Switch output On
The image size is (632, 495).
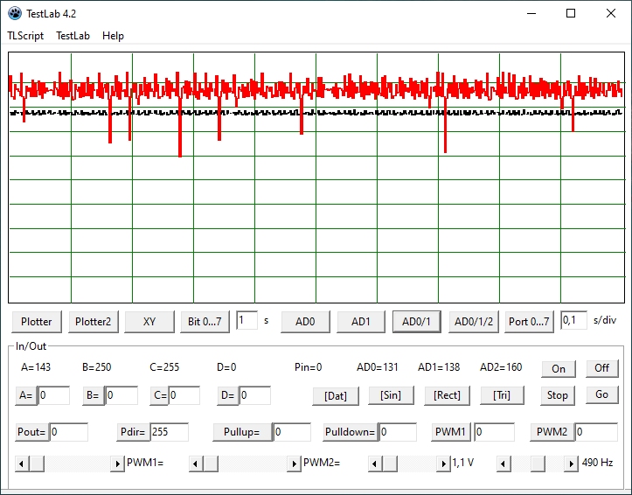[x=559, y=368]
